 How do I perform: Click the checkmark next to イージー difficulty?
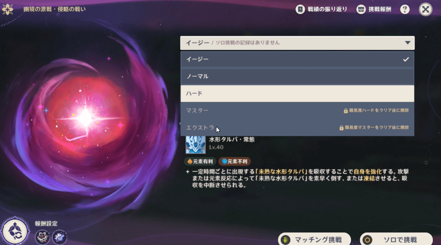406,59
